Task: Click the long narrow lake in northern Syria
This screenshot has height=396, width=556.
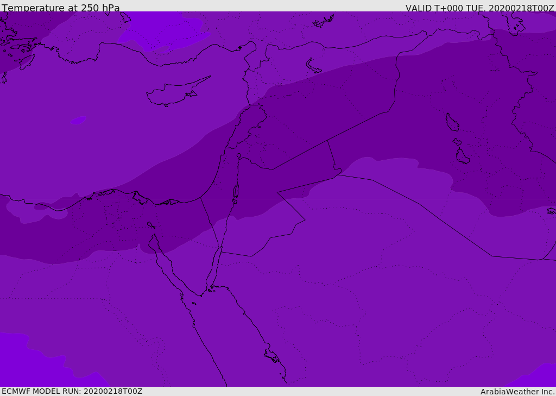Action: point(314,66)
